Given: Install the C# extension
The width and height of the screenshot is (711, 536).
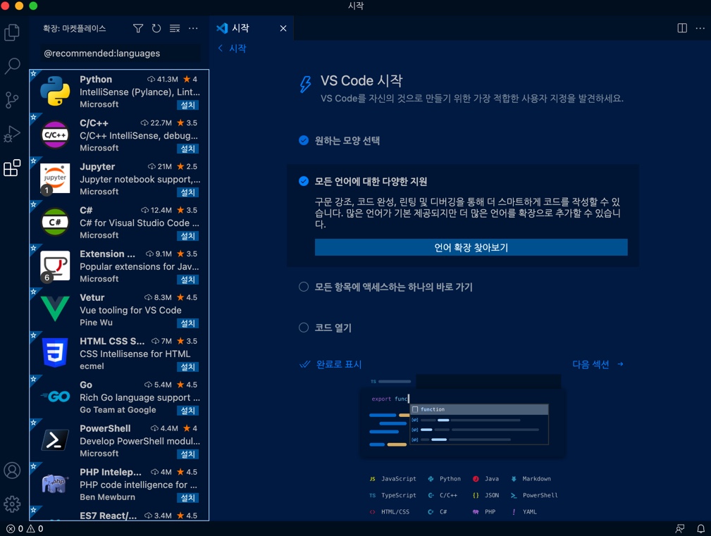Looking at the screenshot, I should [x=187, y=236].
